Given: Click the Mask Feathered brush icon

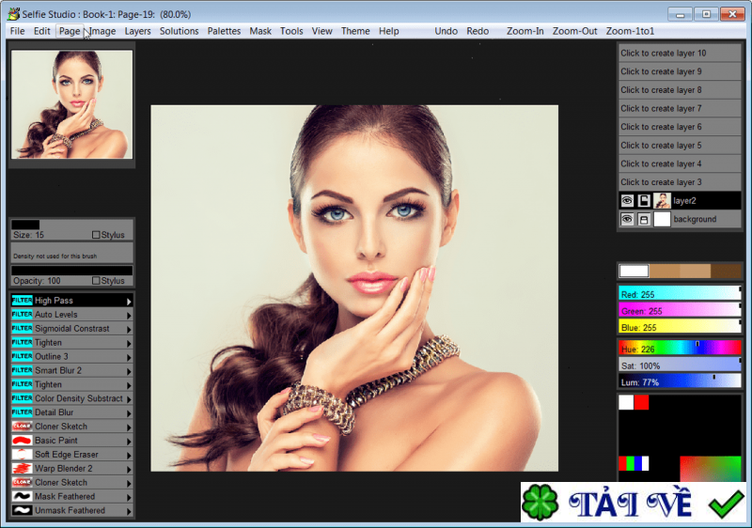Looking at the screenshot, I should pos(22,496).
